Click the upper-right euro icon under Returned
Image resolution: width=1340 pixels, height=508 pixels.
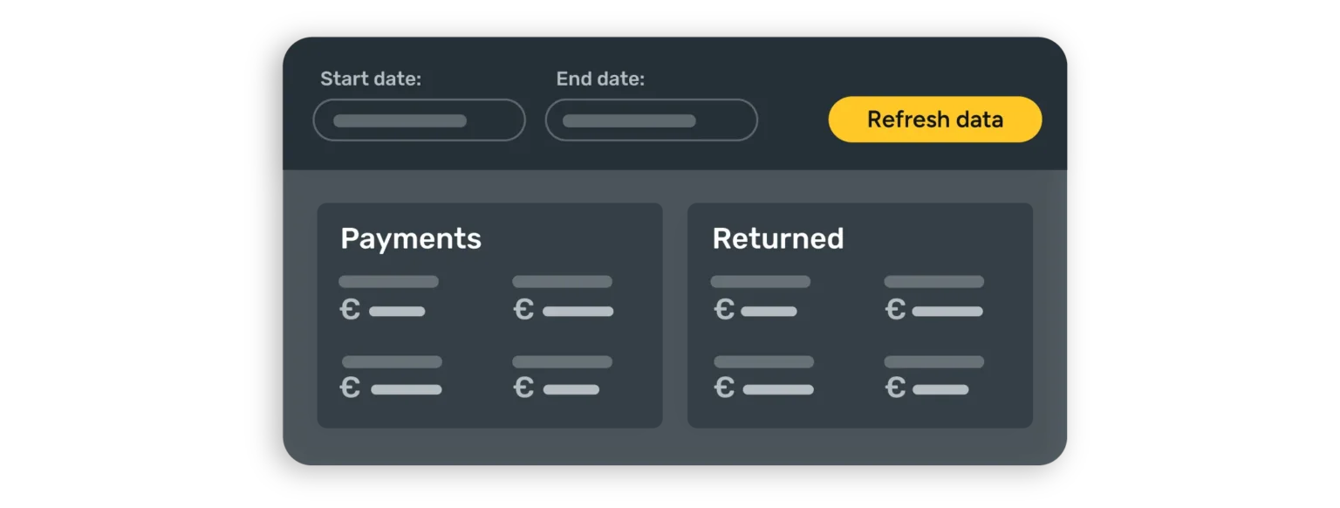click(x=895, y=310)
